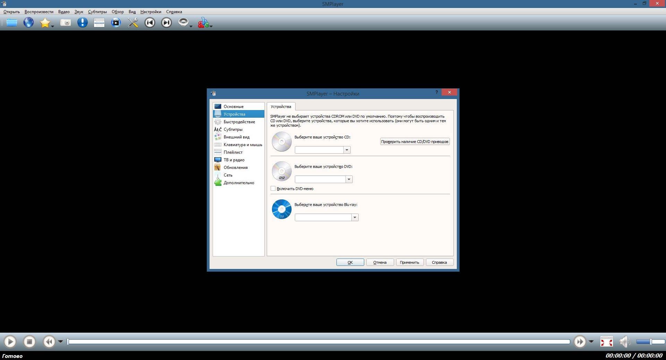This screenshot has height=360, width=666.
Task: Click the help question mark in dialog title
Action: 436,92
